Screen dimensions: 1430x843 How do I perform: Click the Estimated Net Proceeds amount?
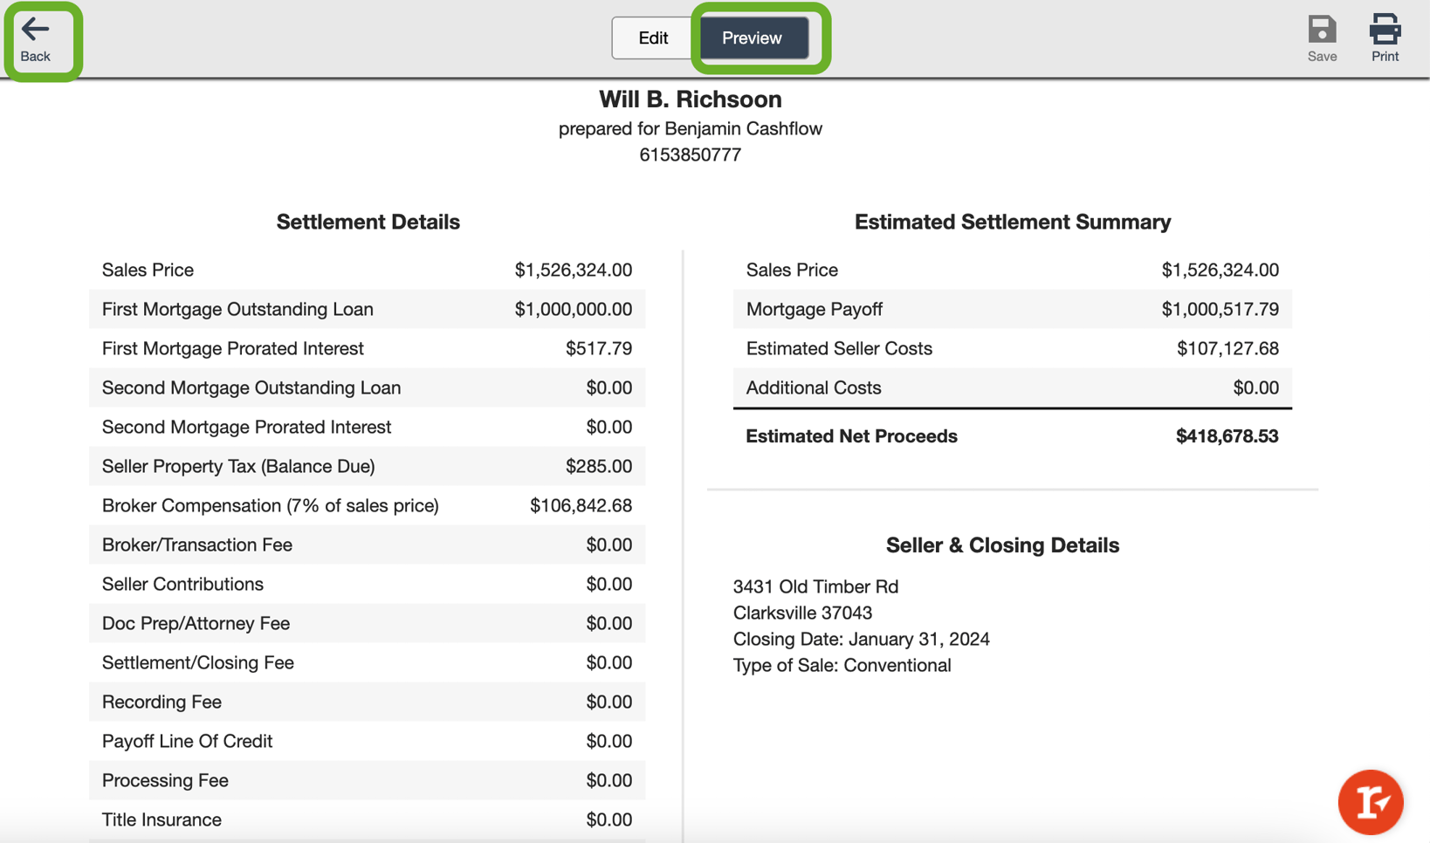(1227, 436)
